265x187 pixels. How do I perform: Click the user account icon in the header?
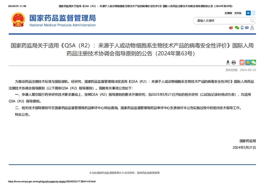[x=252, y=28]
